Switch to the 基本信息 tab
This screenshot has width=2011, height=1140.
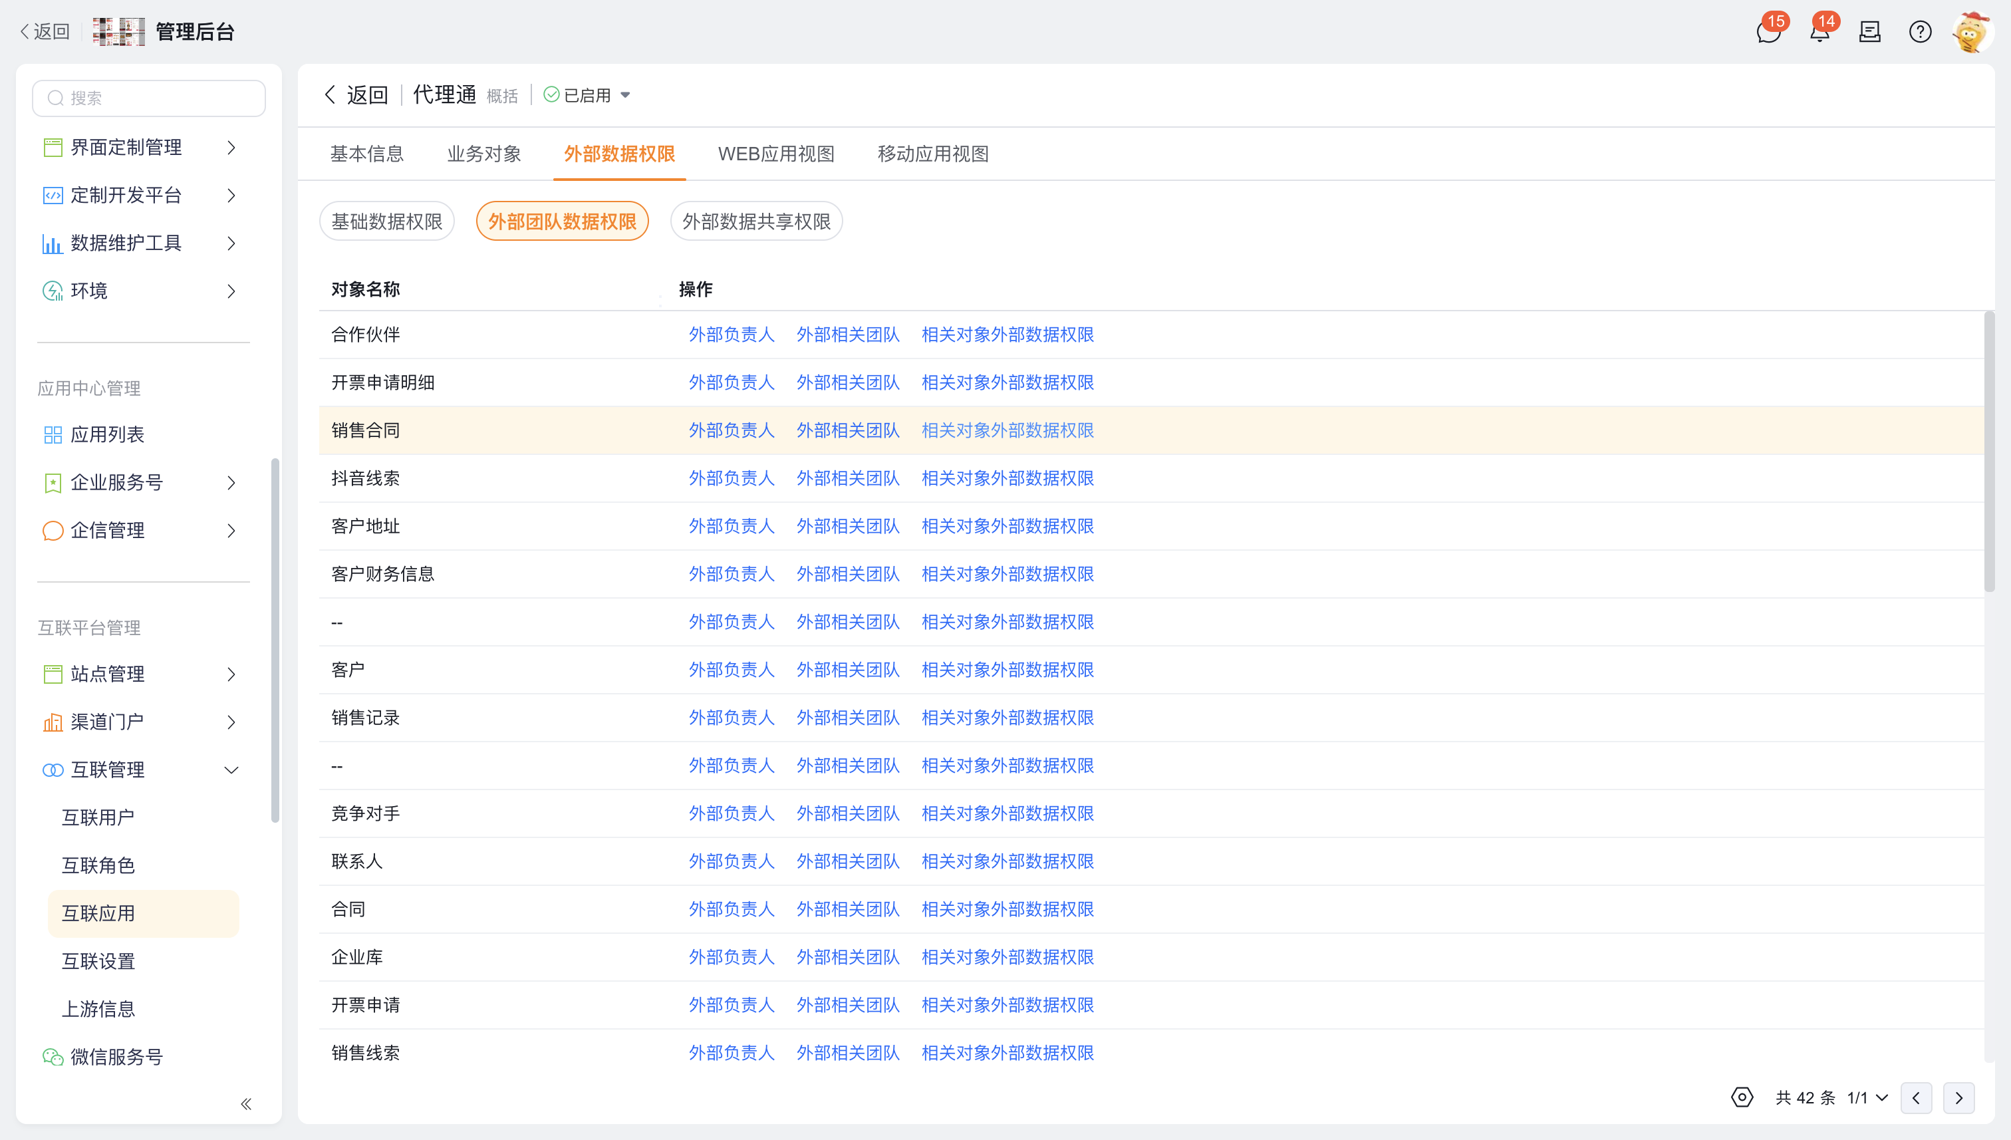366,154
